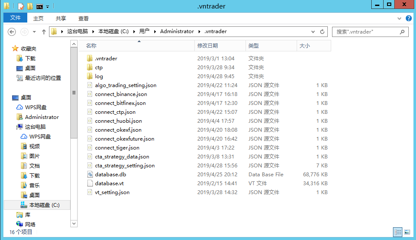This screenshot has width=416, height=240.
Task: Switch to the 查看 ribbon tab
Action: (84, 18)
